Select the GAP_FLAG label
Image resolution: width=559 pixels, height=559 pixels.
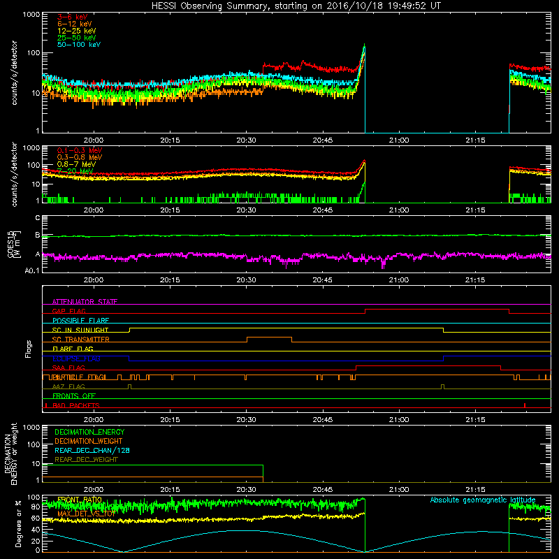(x=68, y=311)
